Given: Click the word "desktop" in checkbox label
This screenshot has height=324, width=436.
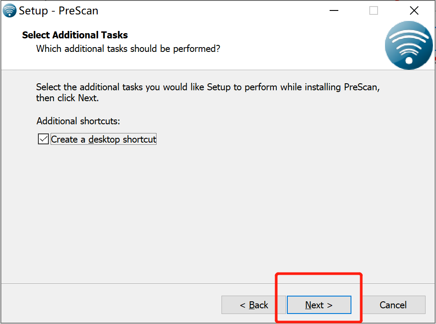Looking at the screenshot, I should 104,139.
